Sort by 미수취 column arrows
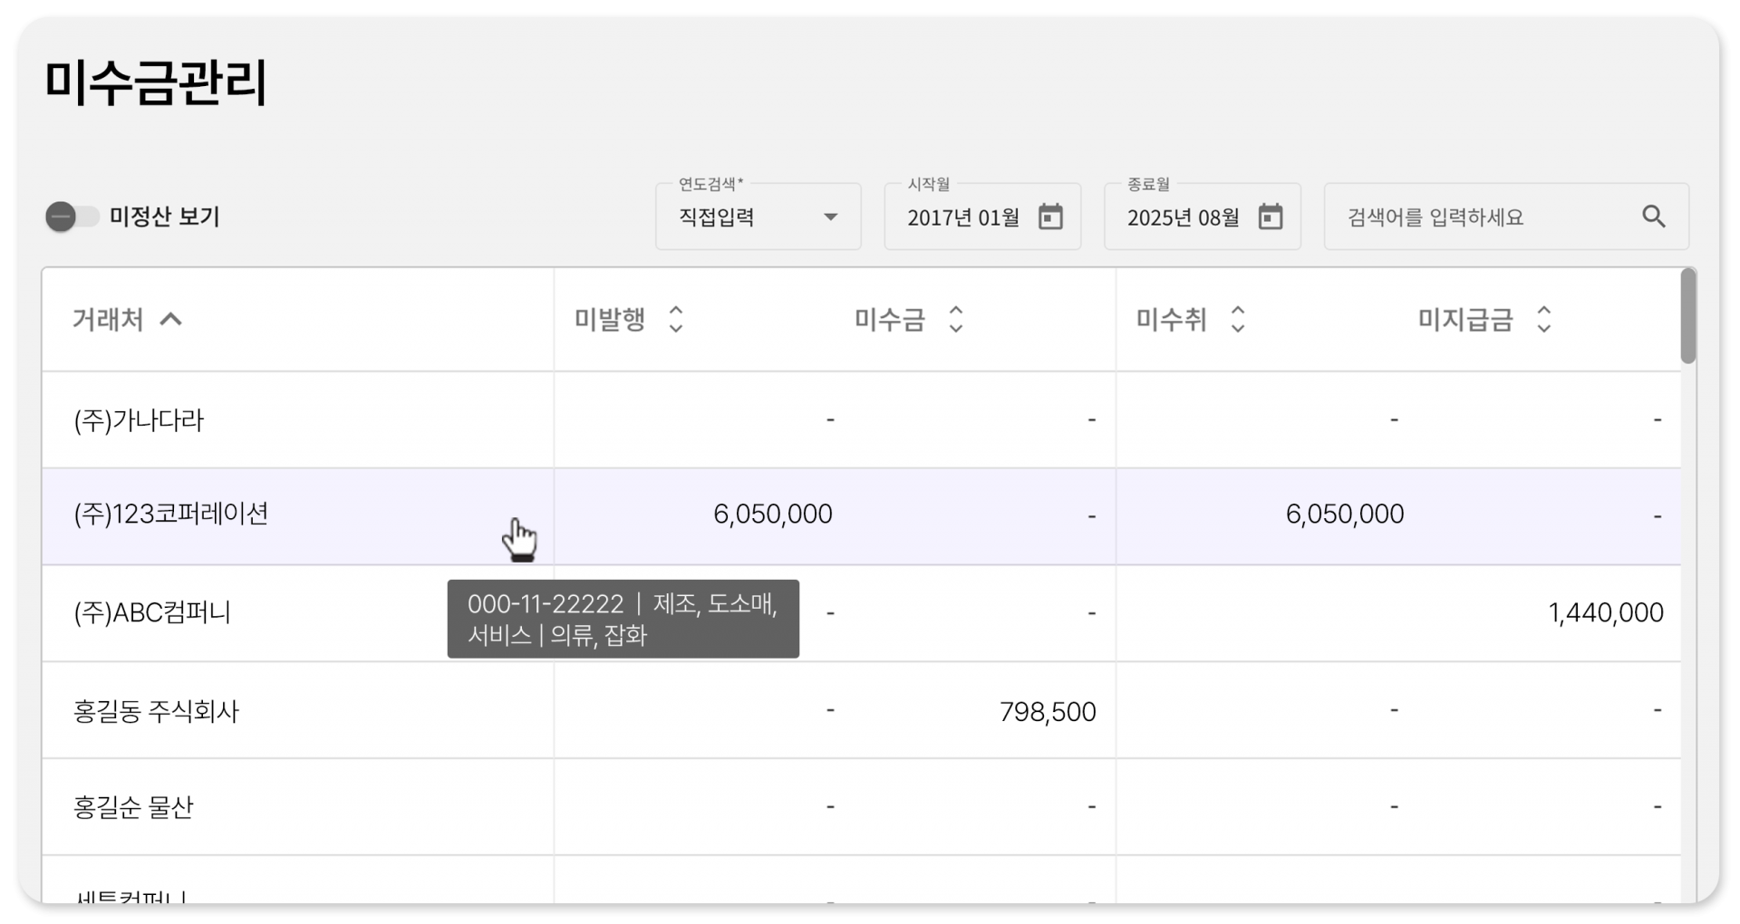 pos(1237,320)
